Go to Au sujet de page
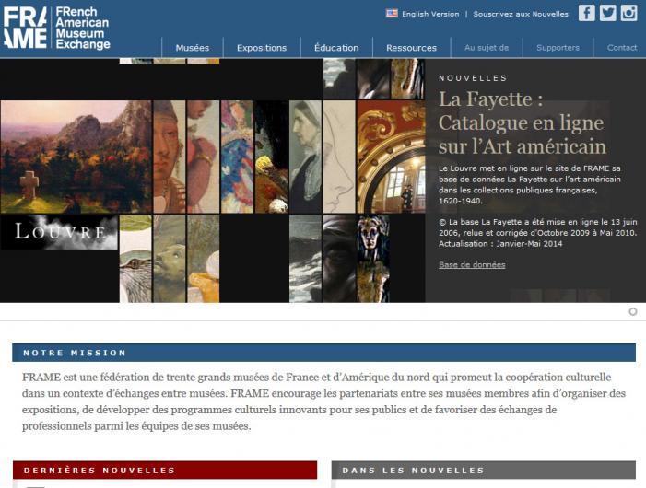The height and width of the screenshot is (488, 646). click(x=487, y=48)
